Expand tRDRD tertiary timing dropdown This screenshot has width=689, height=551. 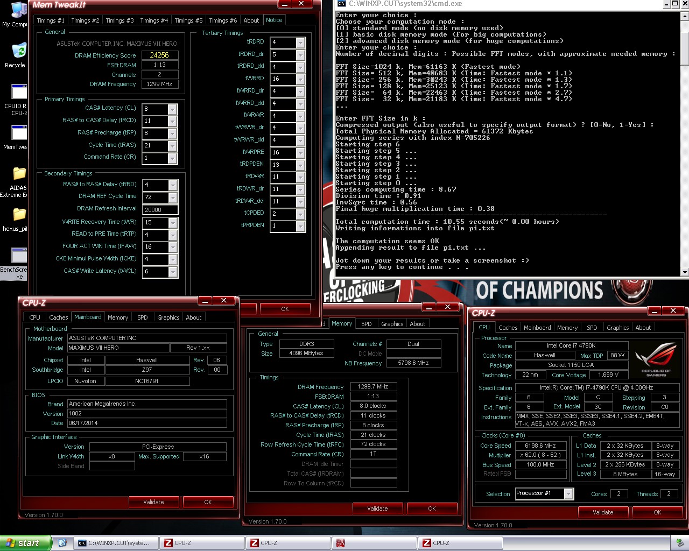coord(300,43)
